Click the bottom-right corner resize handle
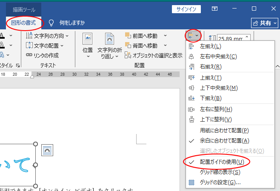This screenshot has height=191, width=280. [x=36, y=186]
